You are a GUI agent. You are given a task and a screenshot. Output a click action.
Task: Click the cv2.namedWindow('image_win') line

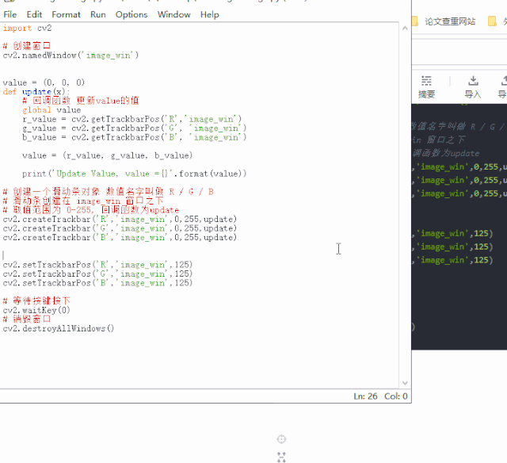(x=71, y=55)
